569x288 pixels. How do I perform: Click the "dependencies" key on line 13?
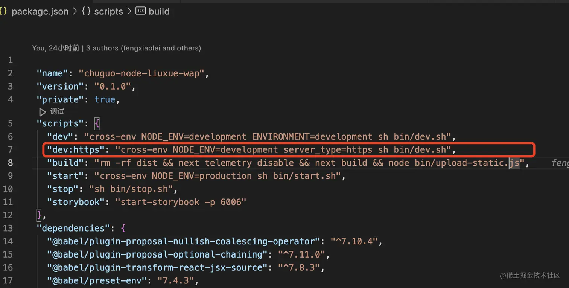pyautogui.click(x=73, y=228)
